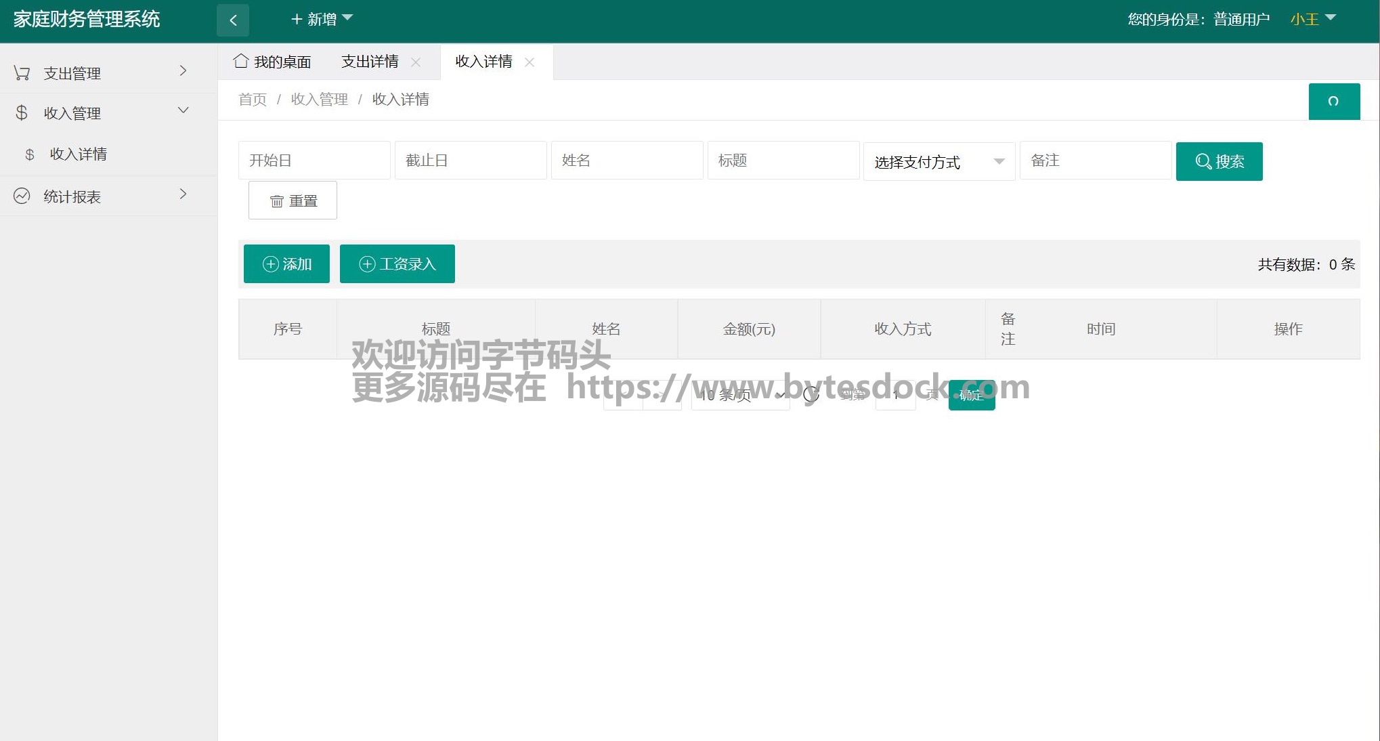Open the 新增 dropdown menu
This screenshot has width=1380, height=741.
click(322, 19)
